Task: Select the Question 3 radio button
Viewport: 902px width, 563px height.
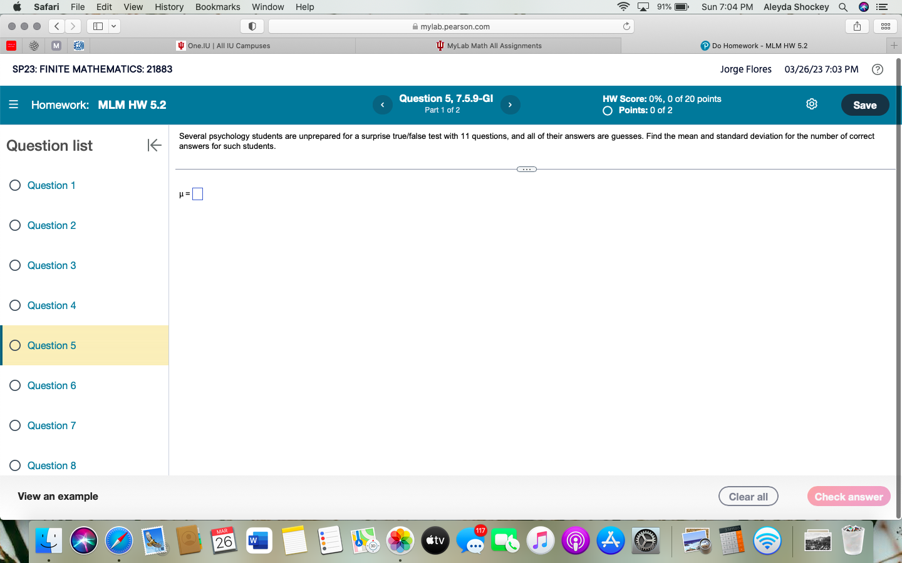Action: coord(15,265)
